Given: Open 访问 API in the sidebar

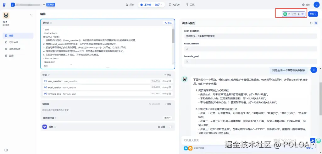Looking at the screenshot, I should (18, 42).
